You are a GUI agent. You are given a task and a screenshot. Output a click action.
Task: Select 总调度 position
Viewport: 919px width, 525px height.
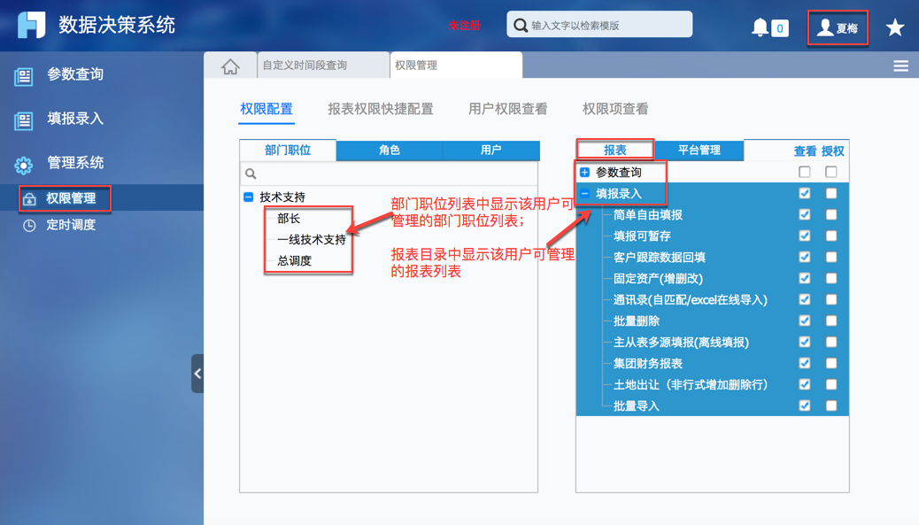tap(294, 261)
